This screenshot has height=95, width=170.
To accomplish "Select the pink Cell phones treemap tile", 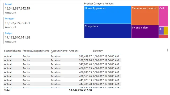I will click(163, 16).
